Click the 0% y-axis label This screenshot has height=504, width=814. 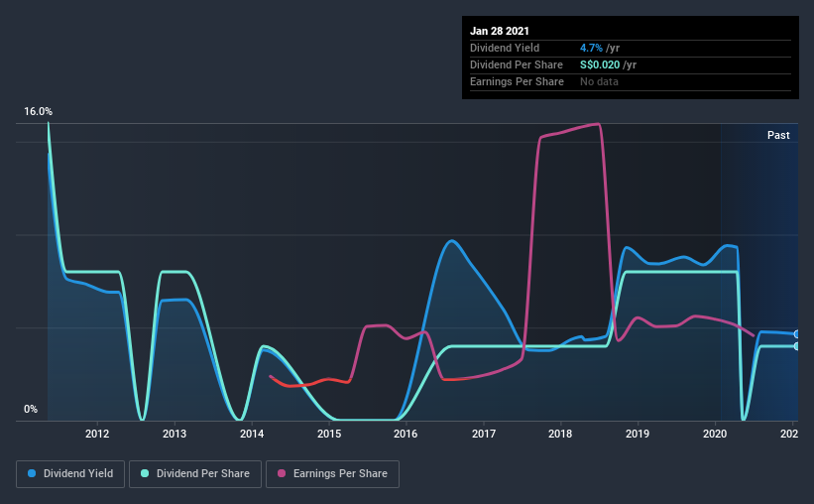click(x=31, y=410)
